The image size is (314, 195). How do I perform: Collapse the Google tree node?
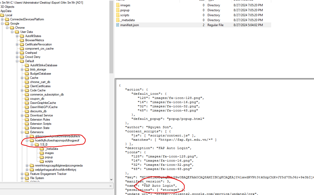tap(2, 23)
